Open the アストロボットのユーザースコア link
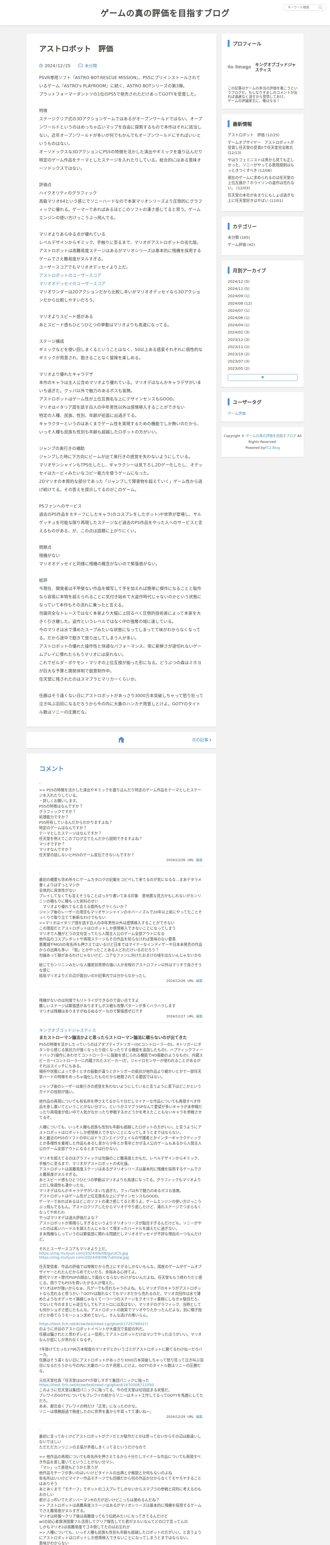Image resolution: width=330 pixels, height=1545 pixels. click(70, 275)
